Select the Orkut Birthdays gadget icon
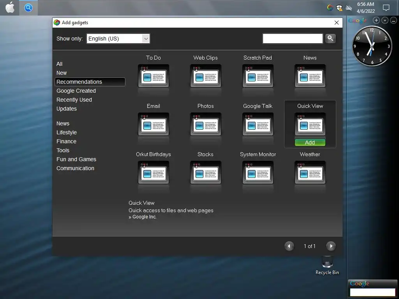Image resolution: width=399 pixels, height=299 pixels. click(154, 172)
